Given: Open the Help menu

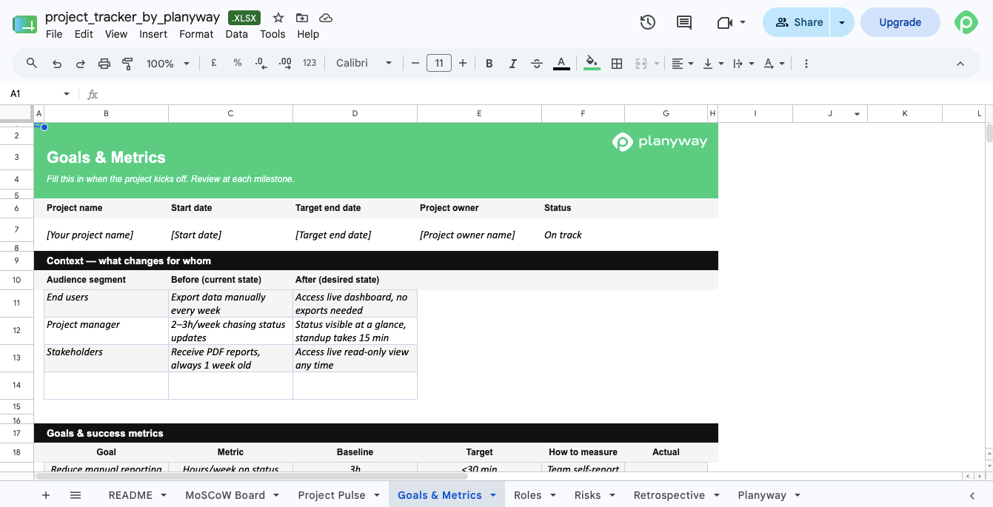Looking at the screenshot, I should point(308,34).
